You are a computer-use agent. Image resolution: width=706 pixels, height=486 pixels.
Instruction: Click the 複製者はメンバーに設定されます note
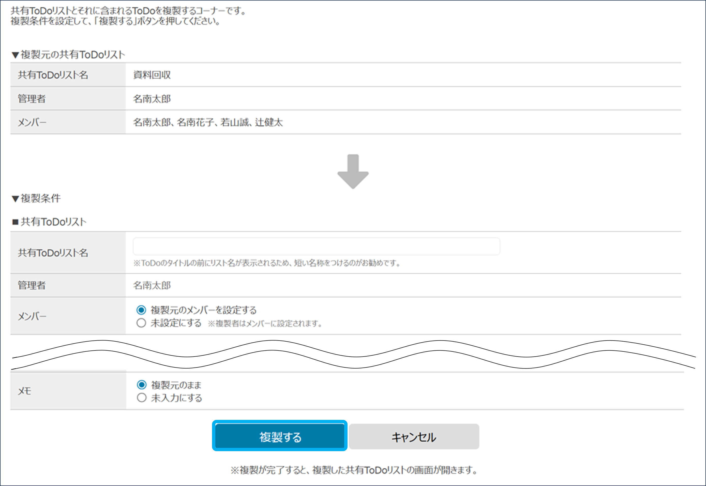click(265, 323)
